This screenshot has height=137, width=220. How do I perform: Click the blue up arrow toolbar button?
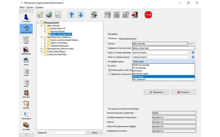click(x=71, y=14)
